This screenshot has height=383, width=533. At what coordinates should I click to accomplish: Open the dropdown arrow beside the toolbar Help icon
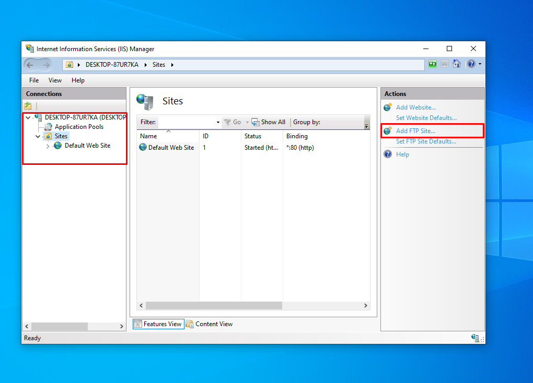pyautogui.click(x=480, y=64)
